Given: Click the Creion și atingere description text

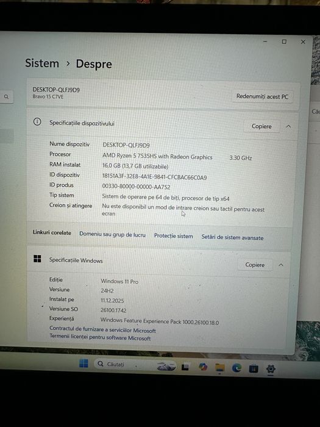Looking at the screenshot, I should point(183,210).
